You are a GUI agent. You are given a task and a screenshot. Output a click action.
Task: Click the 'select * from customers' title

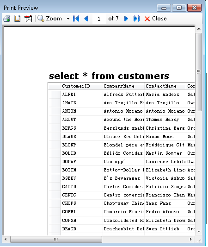[109, 76]
